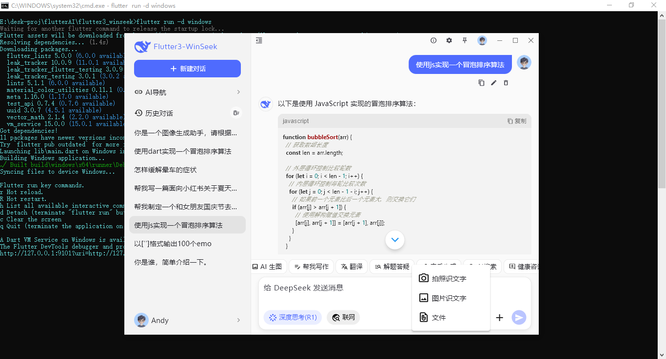Click the send arrow button
The height and width of the screenshot is (359, 666).
coord(519,318)
